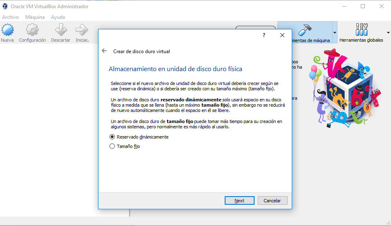Choose the Tamaño fijo radio option
Screen dimensions: 391x226
click(x=112, y=146)
